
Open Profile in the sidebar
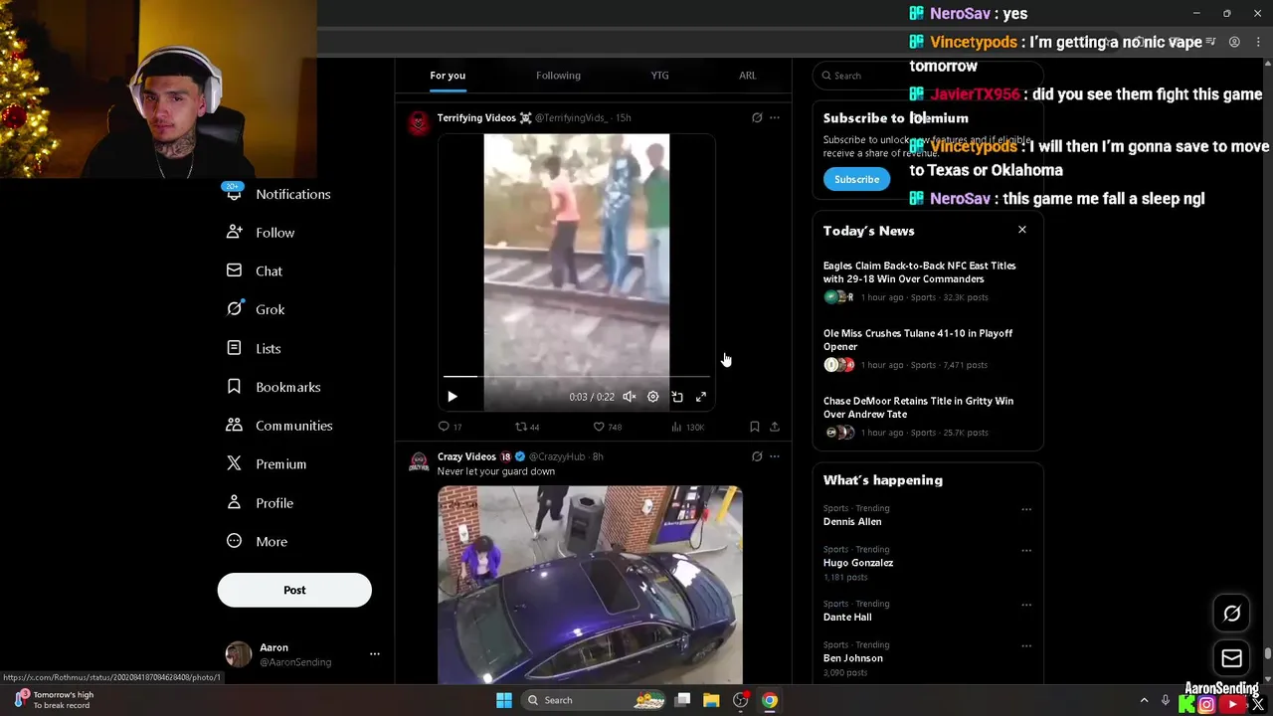point(260,503)
